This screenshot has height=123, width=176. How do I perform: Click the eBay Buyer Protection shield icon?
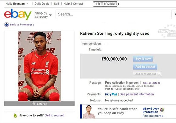(x=162, y=110)
